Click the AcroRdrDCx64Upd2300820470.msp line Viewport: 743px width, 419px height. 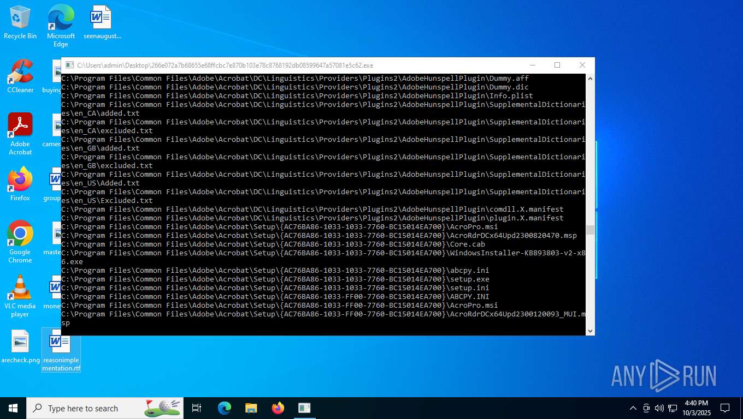[x=319, y=236]
